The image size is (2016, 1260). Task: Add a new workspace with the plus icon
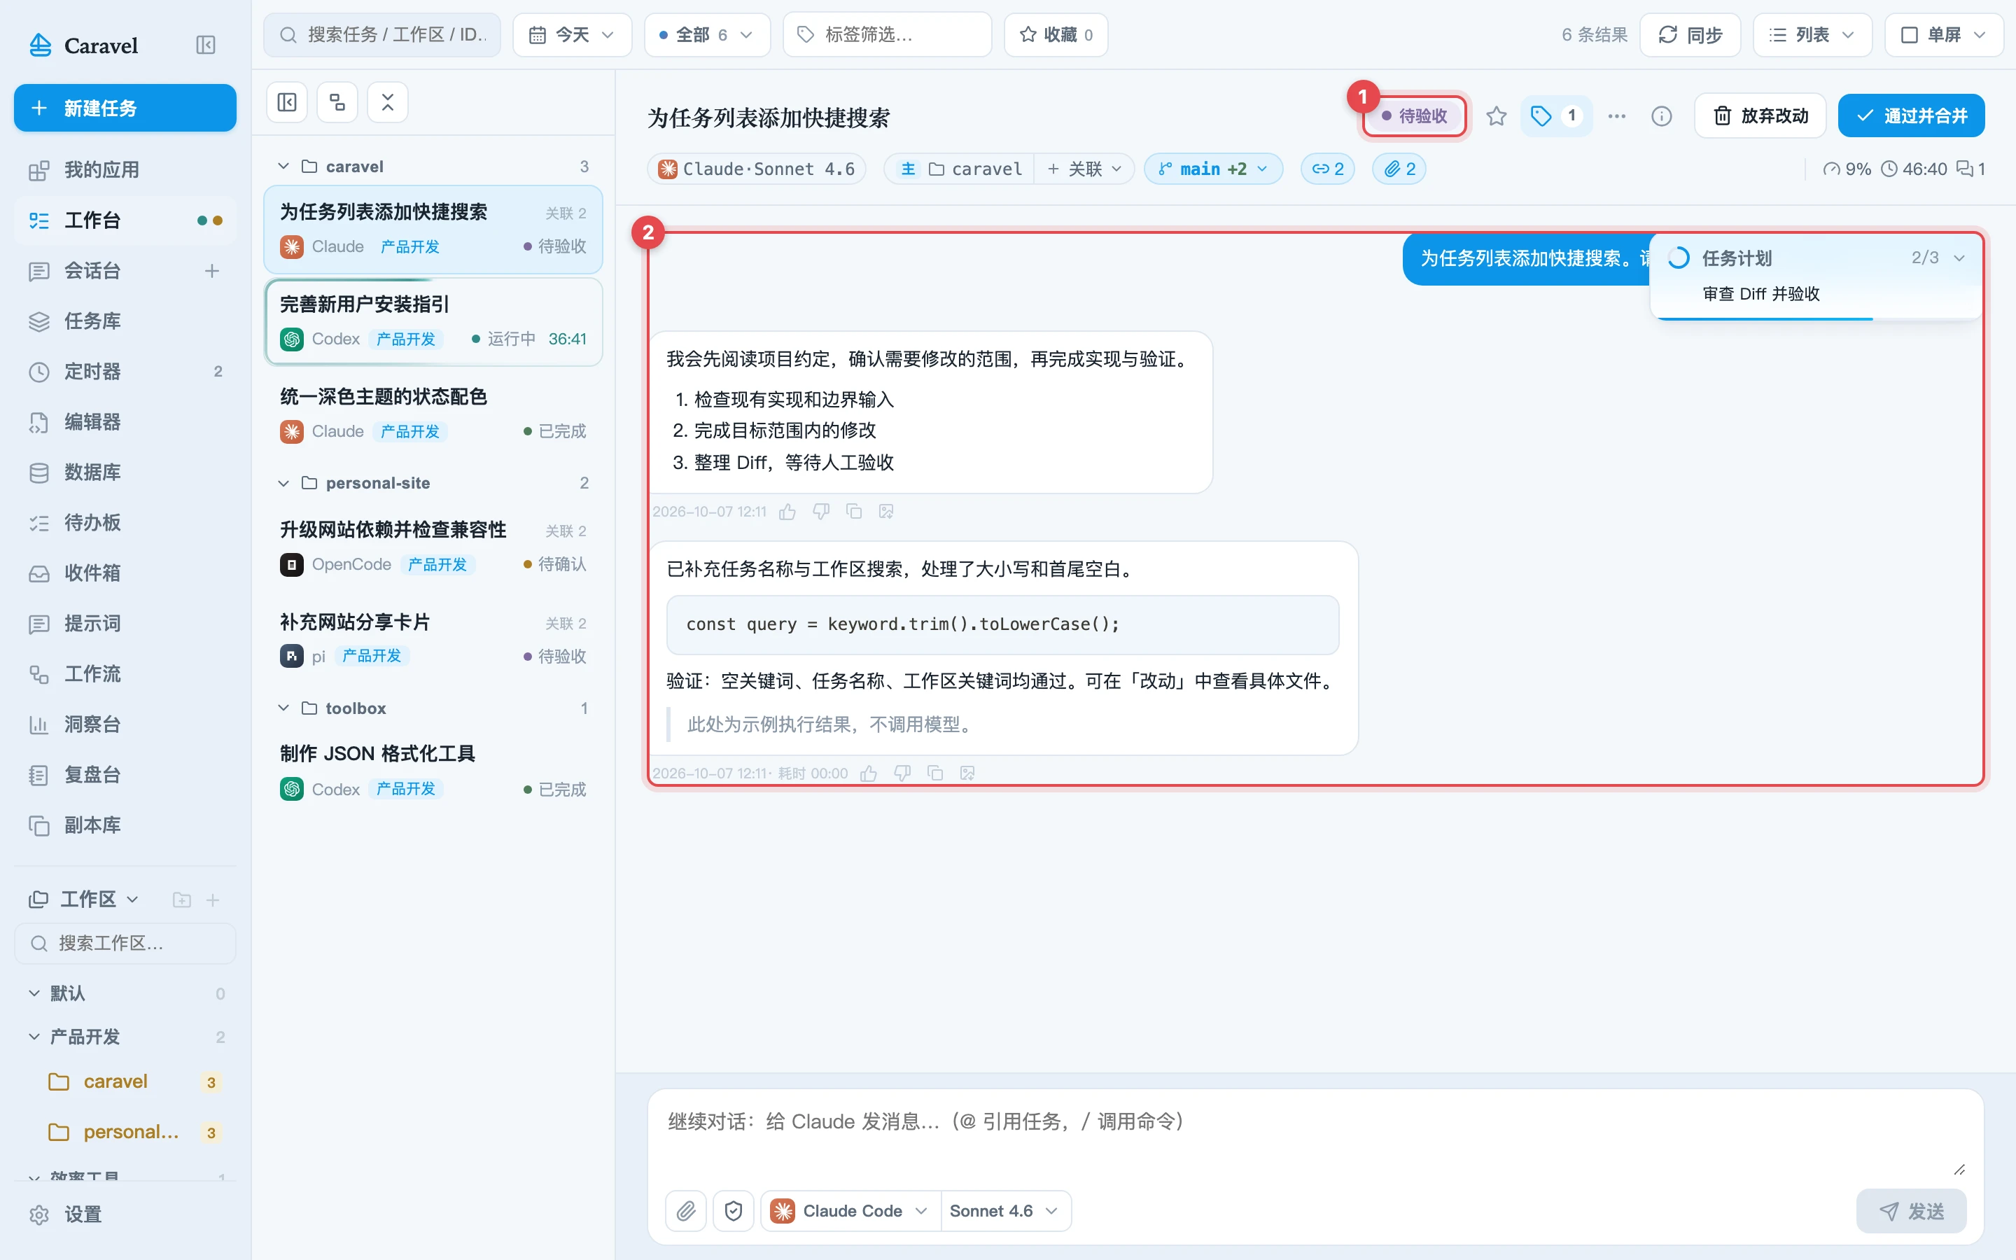213,900
